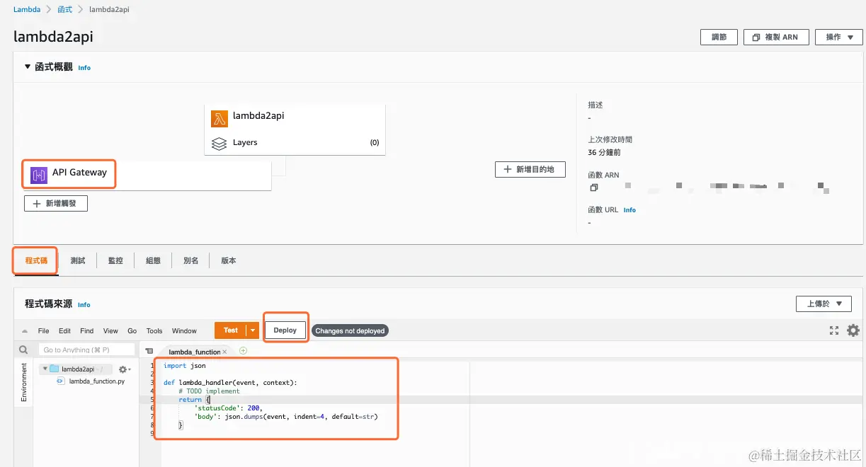
Task: Open the Find menu
Action: (x=86, y=330)
